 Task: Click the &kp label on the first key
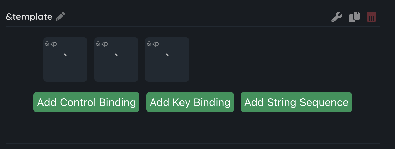coord(51,44)
